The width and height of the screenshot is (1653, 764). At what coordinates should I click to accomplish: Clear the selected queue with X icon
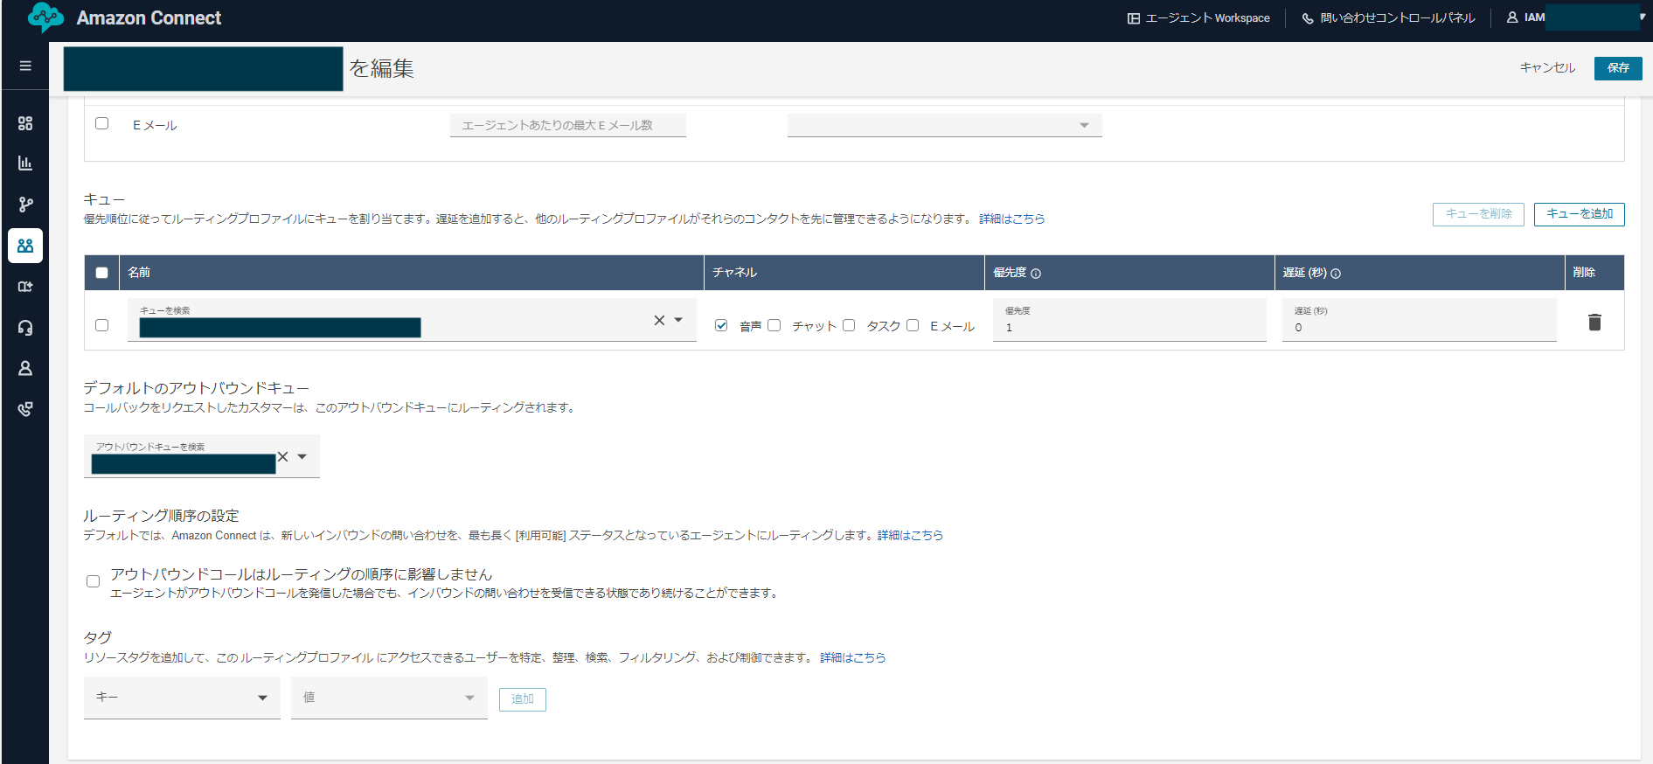coord(659,321)
